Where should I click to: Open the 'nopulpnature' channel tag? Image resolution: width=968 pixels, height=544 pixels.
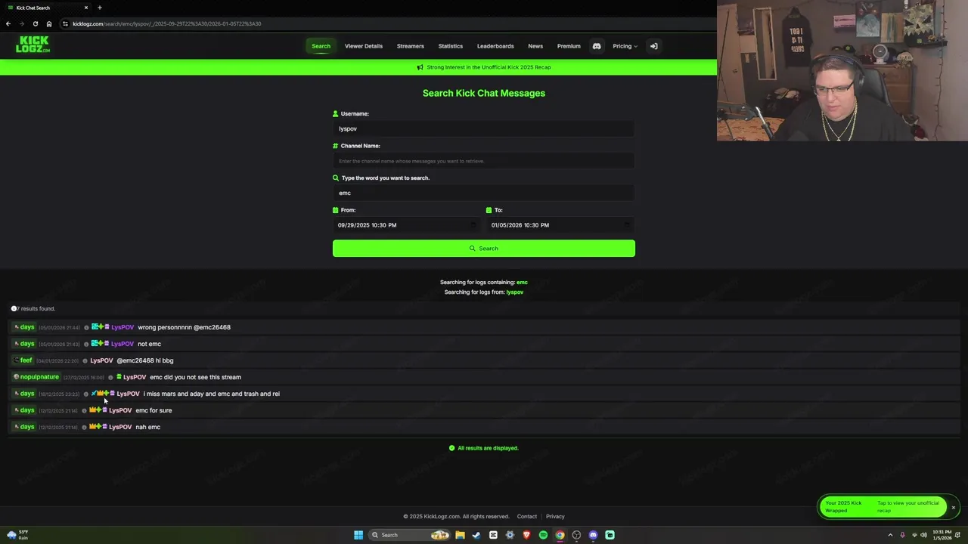click(x=36, y=377)
